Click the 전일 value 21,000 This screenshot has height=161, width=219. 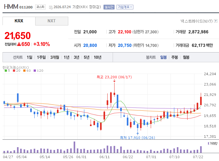[90, 32]
